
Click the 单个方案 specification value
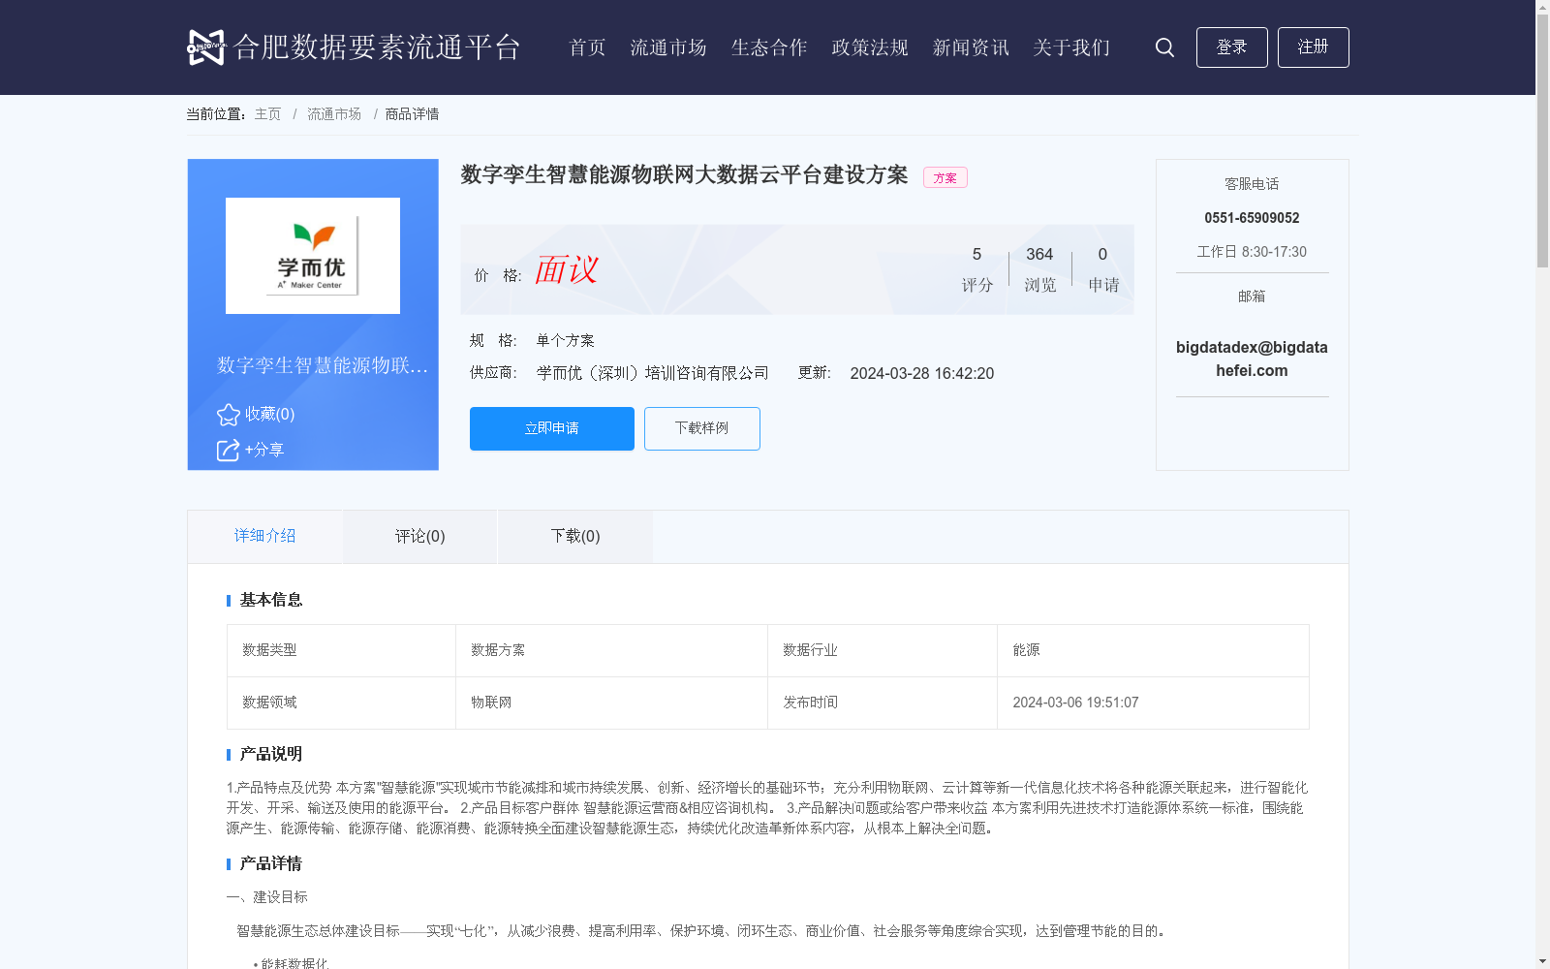tap(566, 341)
